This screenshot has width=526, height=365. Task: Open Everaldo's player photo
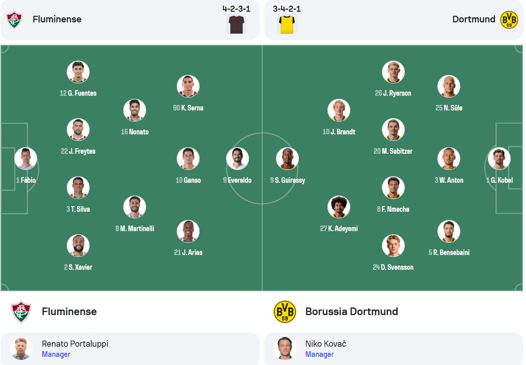tap(237, 158)
